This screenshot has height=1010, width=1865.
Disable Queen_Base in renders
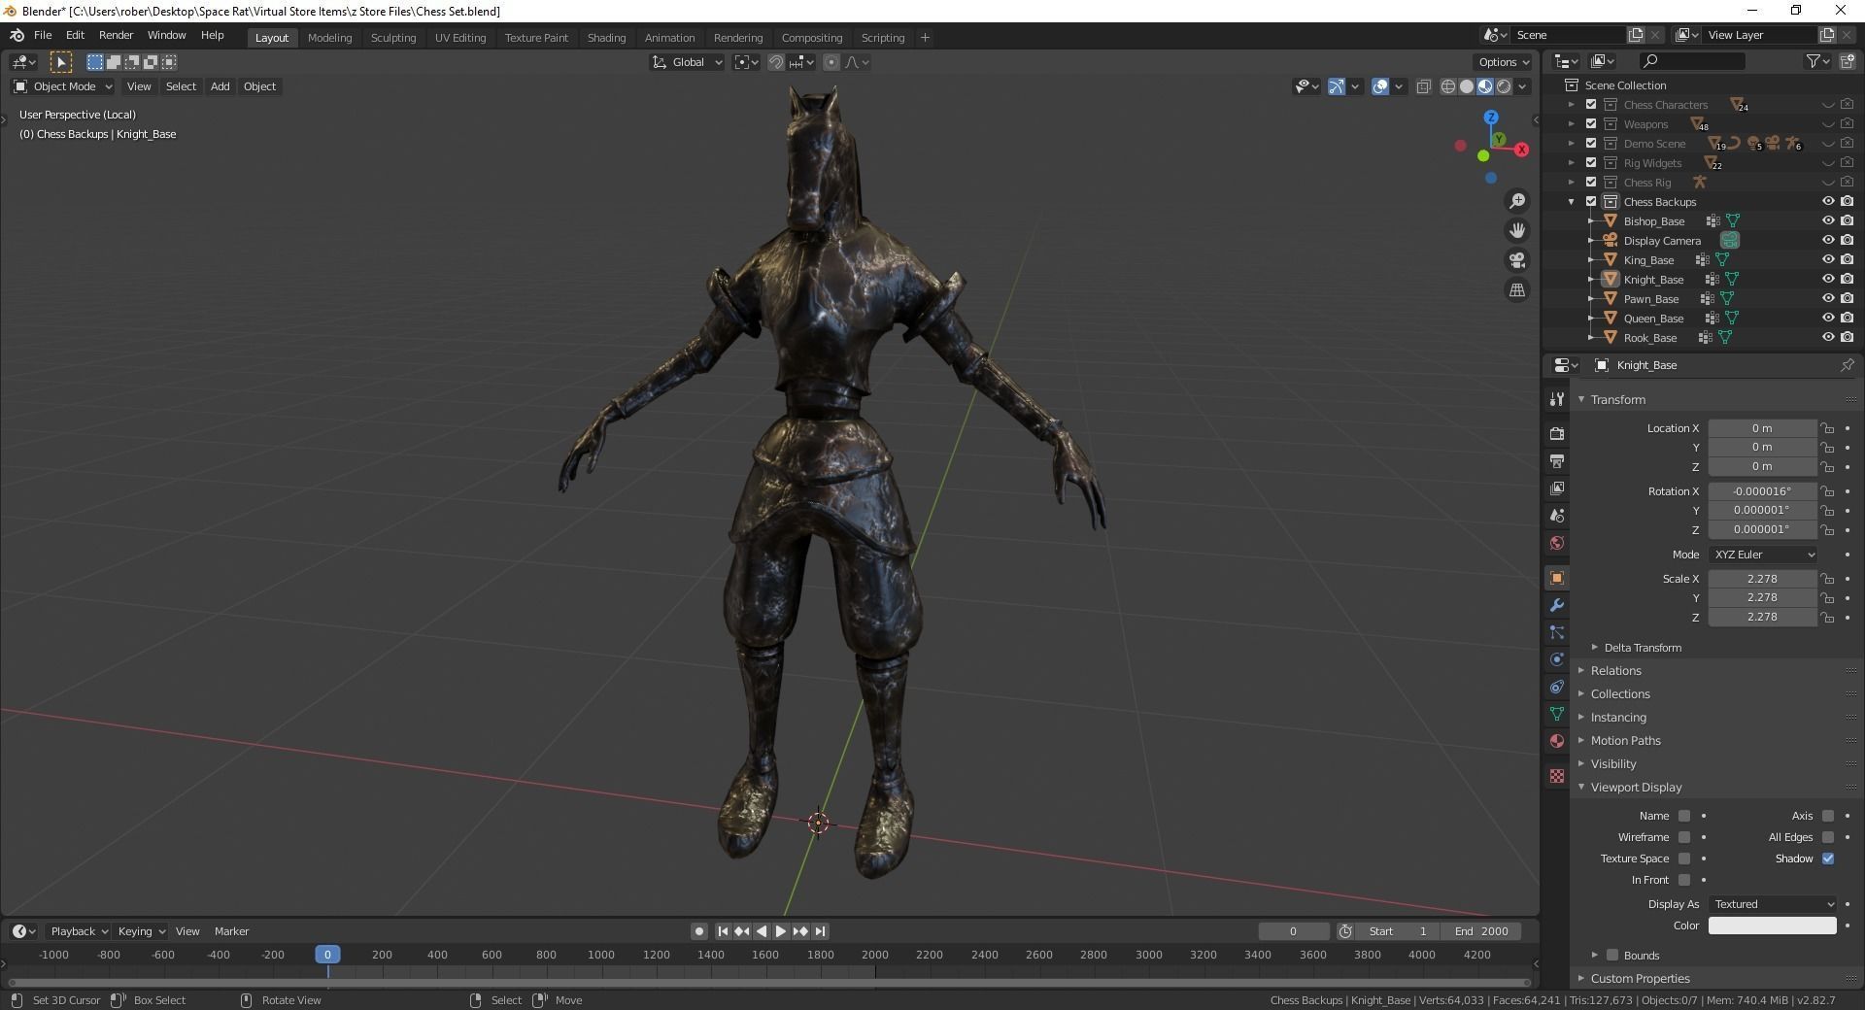coord(1847,319)
